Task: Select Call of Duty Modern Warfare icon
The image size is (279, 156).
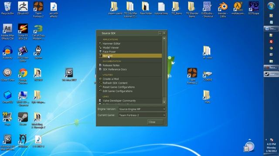Action: click(38, 32)
